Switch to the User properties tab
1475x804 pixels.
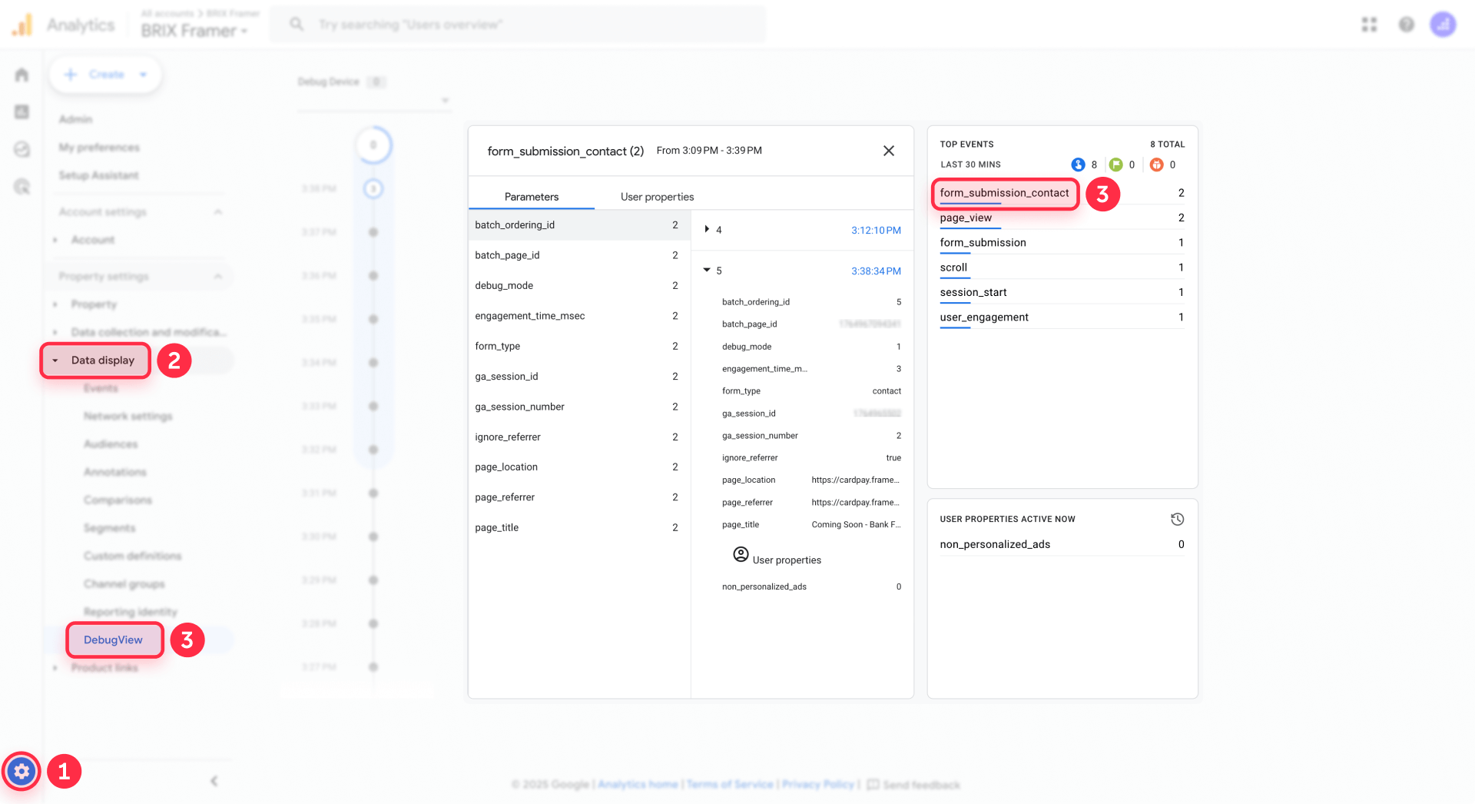(x=657, y=197)
